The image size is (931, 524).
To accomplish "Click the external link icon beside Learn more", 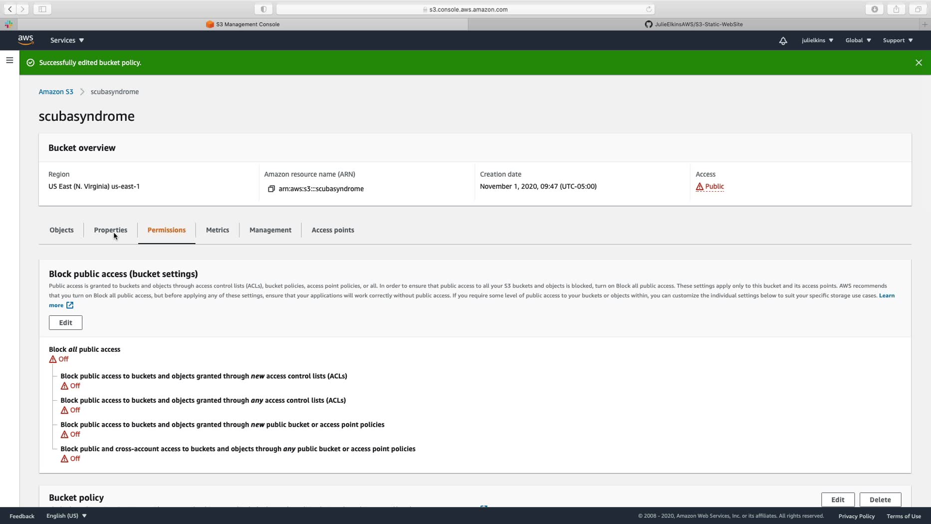I will [x=70, y=305].
